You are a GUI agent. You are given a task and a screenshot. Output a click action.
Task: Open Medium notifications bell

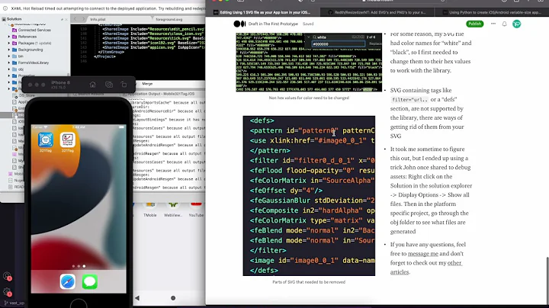(504, 24)
